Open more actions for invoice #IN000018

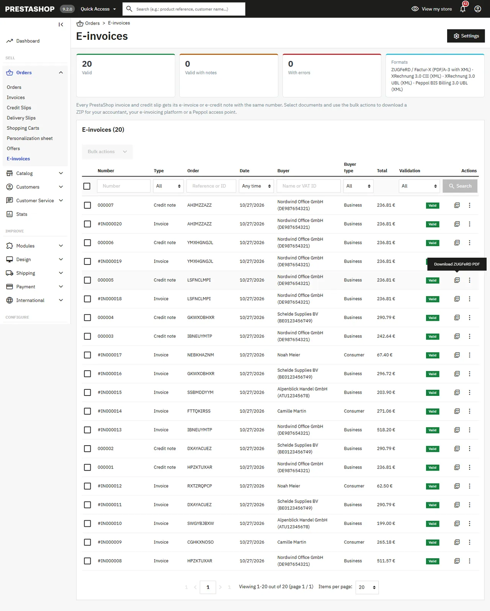point(470,299)
